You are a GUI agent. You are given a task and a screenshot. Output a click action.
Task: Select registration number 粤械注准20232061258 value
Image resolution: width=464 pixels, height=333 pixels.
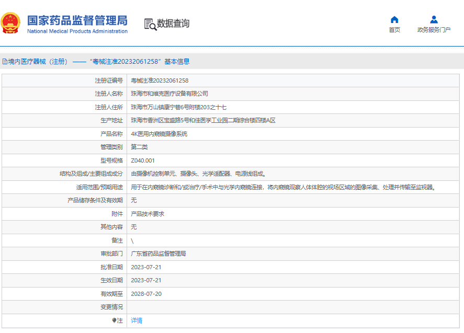tap(160, 81)
